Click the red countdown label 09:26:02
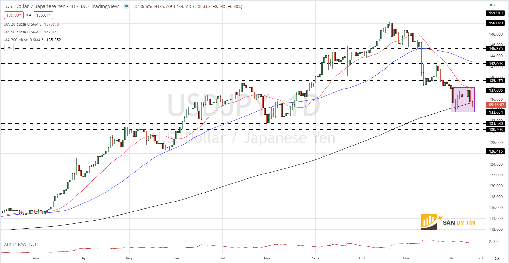This screenshot has height=263, width=509. [496, 105]
